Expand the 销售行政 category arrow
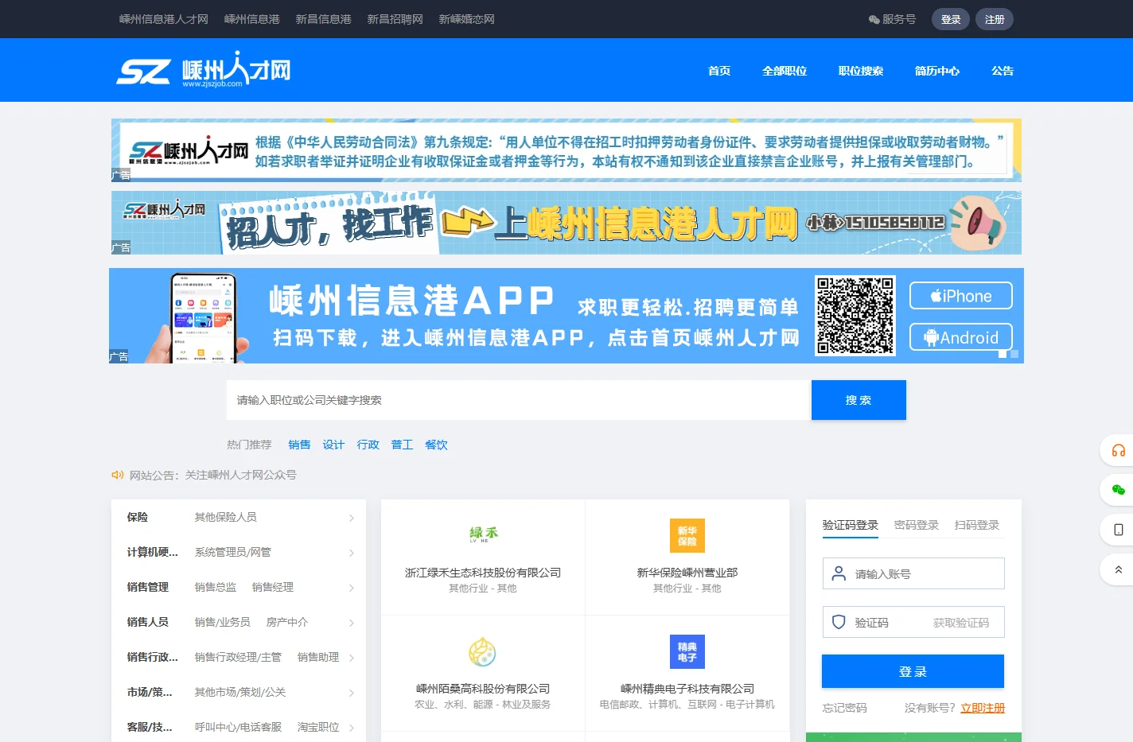 pos(352,658)
